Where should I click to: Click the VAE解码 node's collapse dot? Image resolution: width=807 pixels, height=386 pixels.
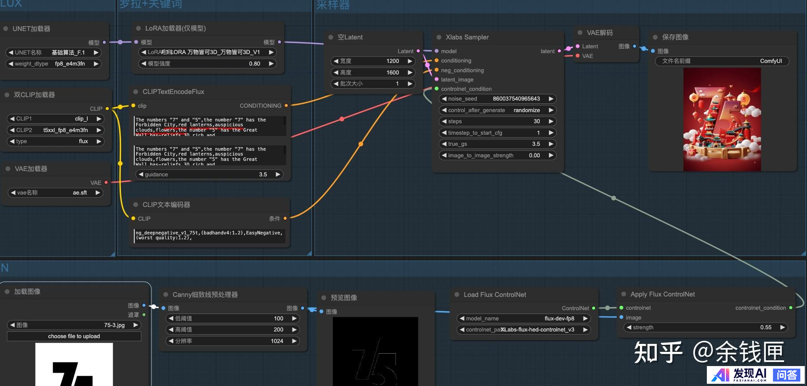pyautogui.click(x=580, y=33)
